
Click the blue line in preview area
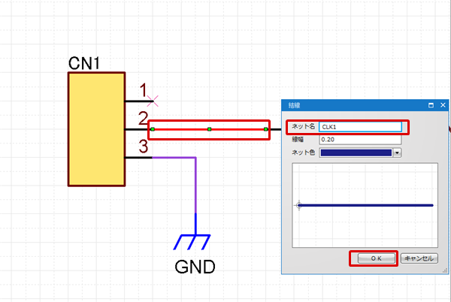[x=367, y=205]
